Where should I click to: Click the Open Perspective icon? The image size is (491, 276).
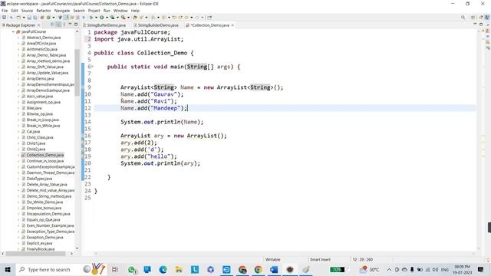click(x=473, y=18)
